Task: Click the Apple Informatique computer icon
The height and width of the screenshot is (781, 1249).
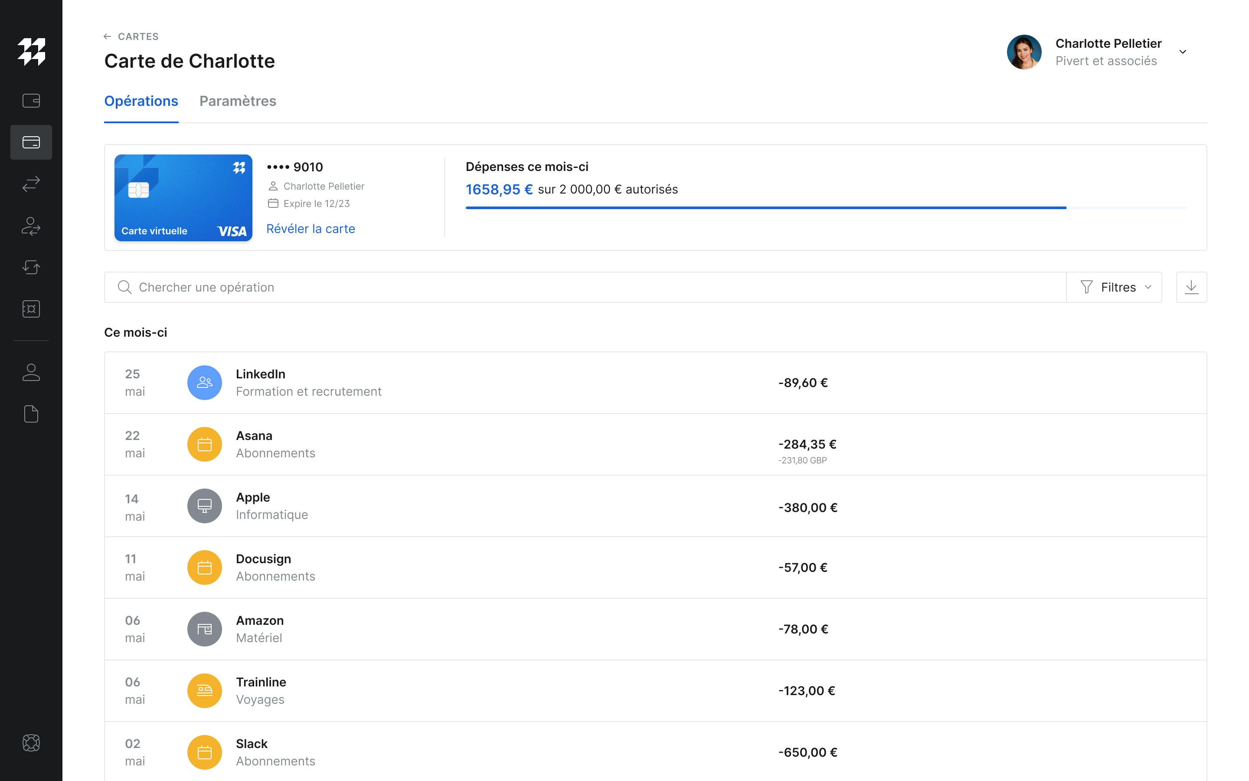Action: 204,505
